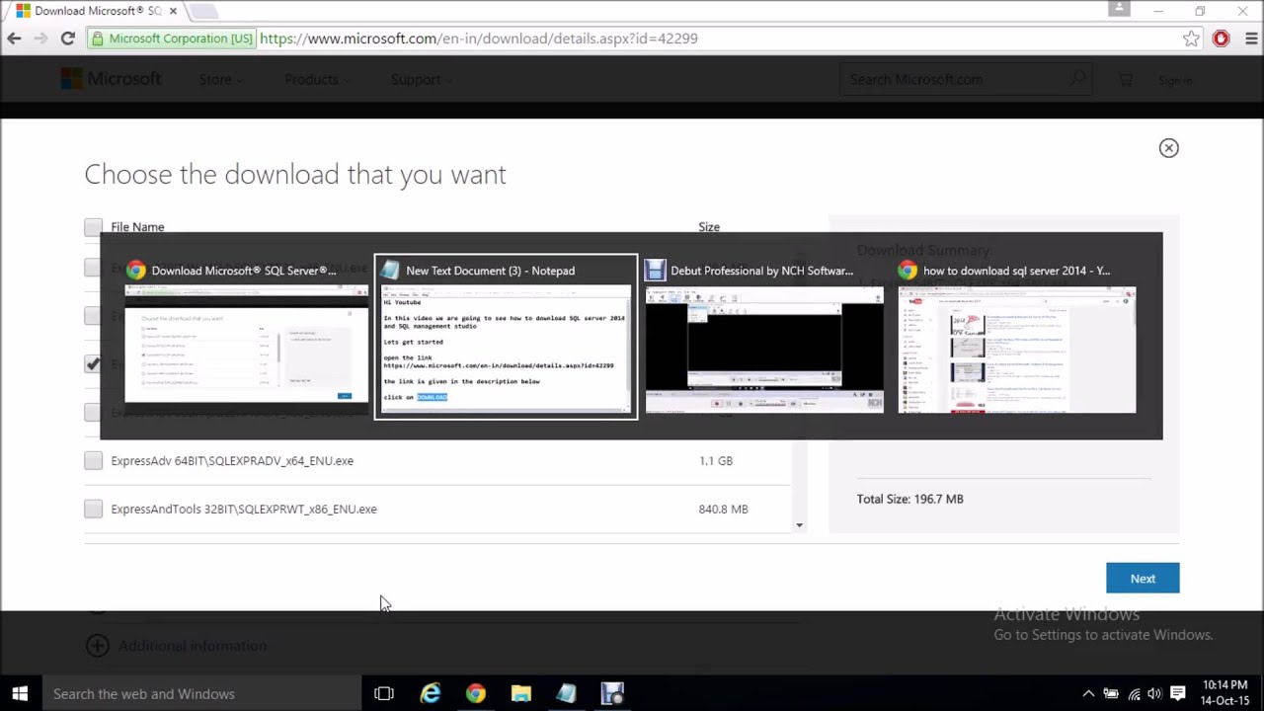Click the Total Size: 196.7 MB text
This screenshot has height=711, width=1264.
point(909,499)
